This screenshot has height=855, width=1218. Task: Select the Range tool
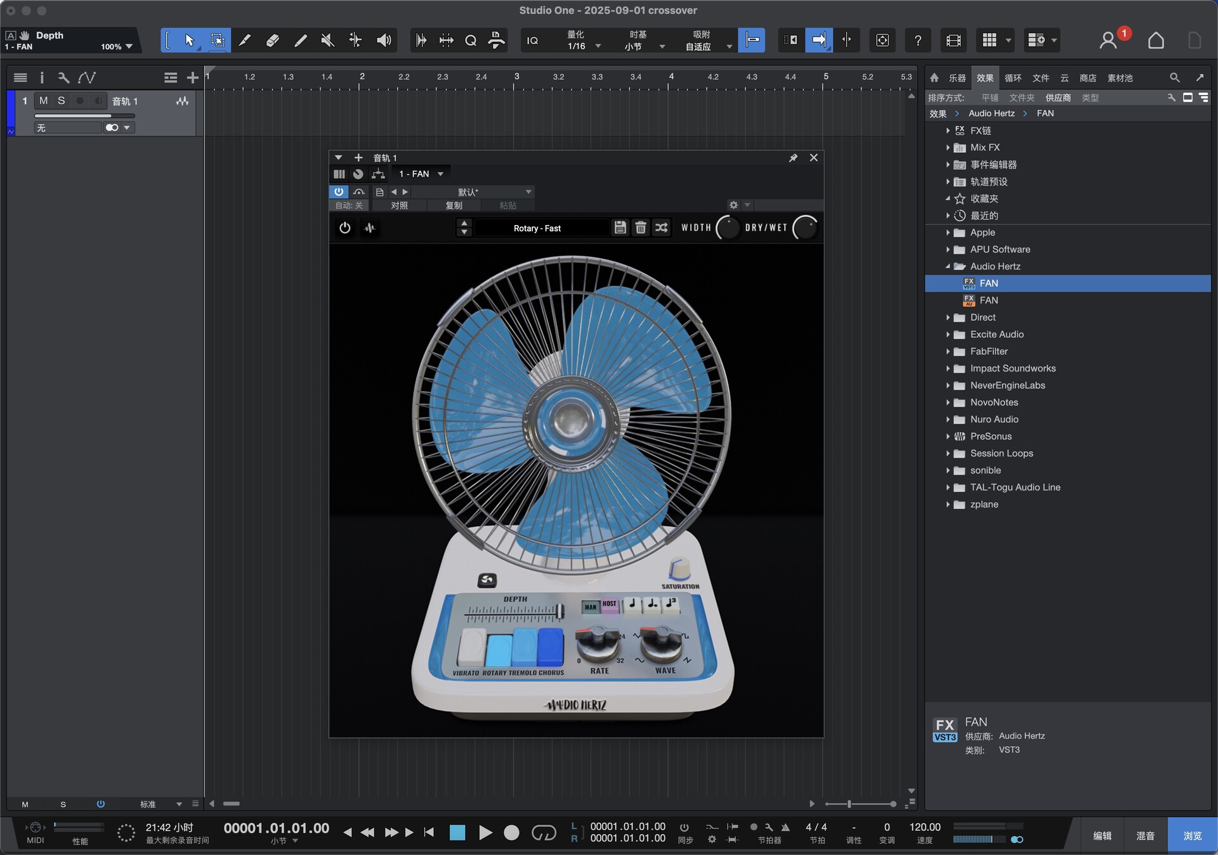pyautogui.click(x=217, y=41)
